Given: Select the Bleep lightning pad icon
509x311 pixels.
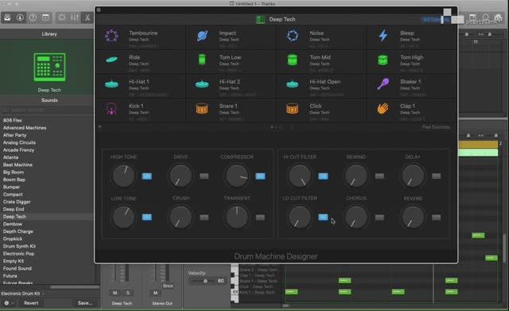Looking at the screenshot, I should pyautogui.click(x=383, y=35).
